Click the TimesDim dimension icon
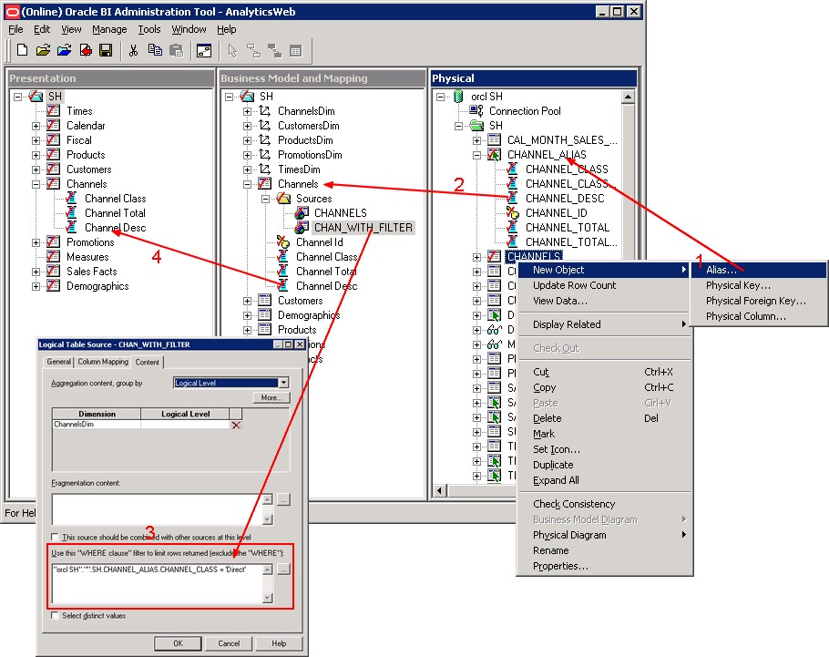 pyautogui.click(x=265, y=169)
